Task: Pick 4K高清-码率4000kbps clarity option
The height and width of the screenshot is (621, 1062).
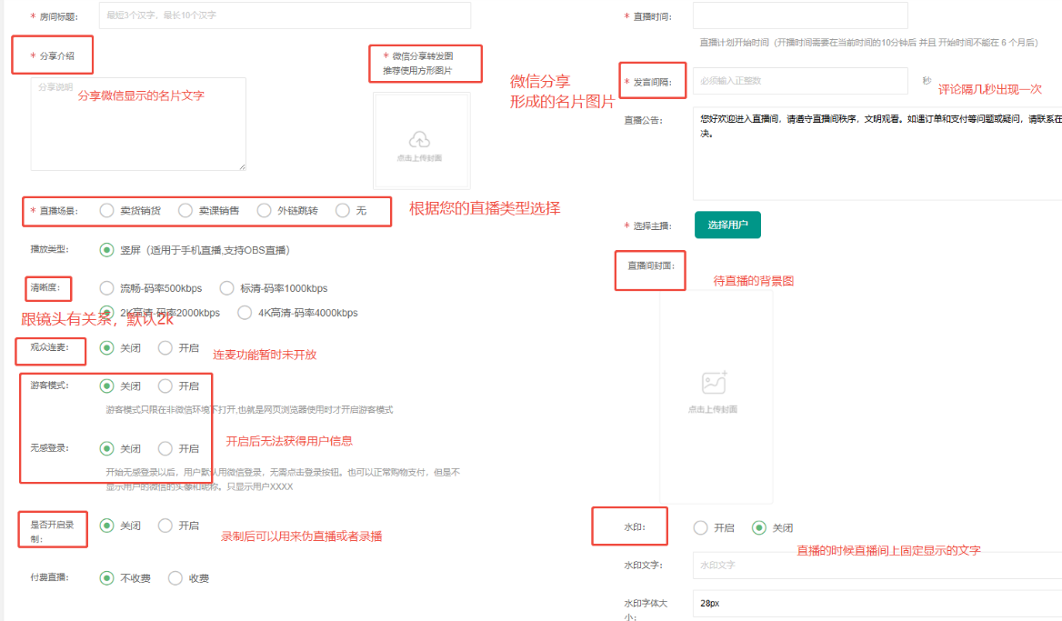Action: [x=245, y=313]
